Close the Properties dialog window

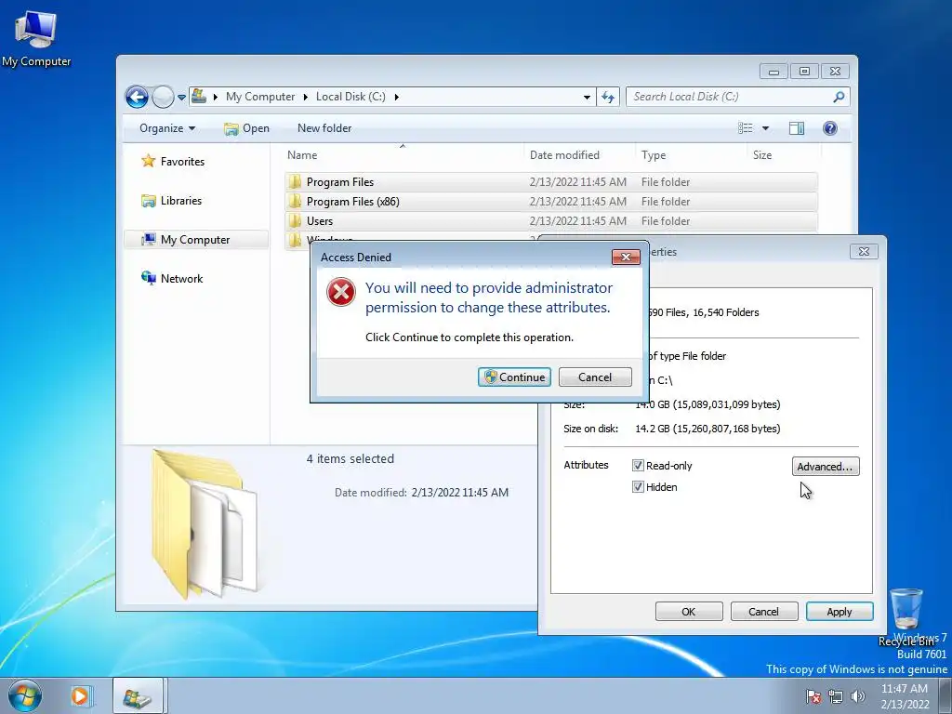coord(864,251)
